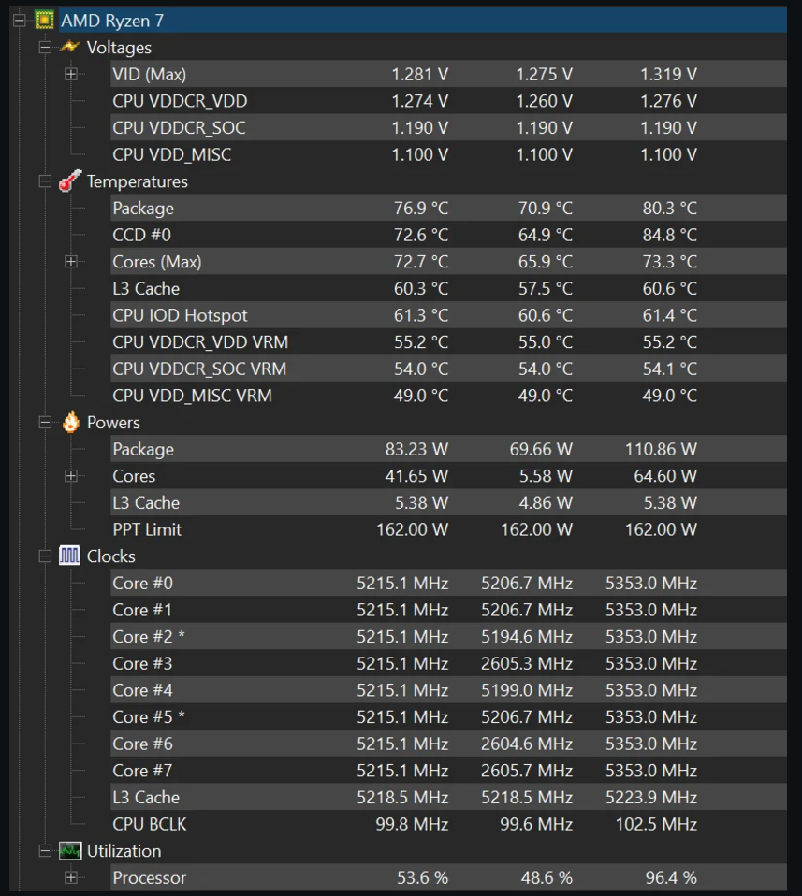Select the Utilization group label

click(124, 851)
